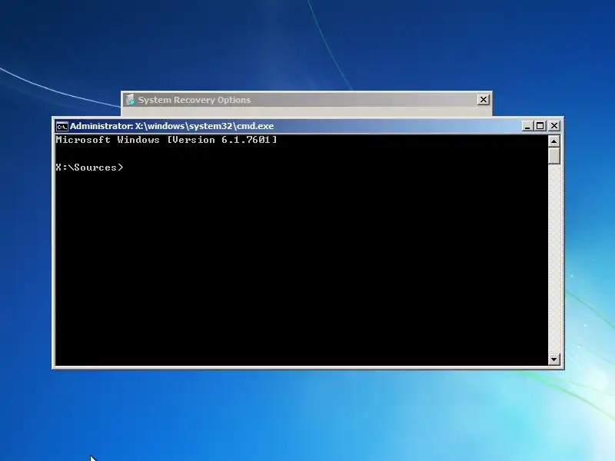
Task: Maximize the Administrator cmd.exe window
Action: (x=540, y=126)
